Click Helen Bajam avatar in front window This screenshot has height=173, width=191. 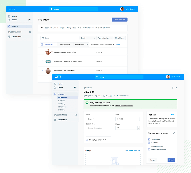coord(168,77)
